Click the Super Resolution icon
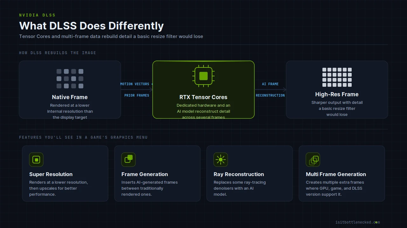Viewport: 407px width, 228px height. point(36,160)
